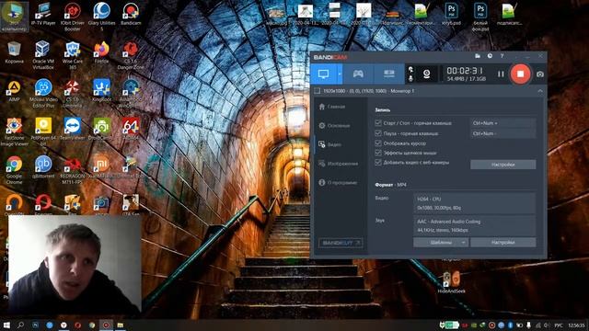Click the webcam preview overlay
589x331 pixels.
click(75, 264)
